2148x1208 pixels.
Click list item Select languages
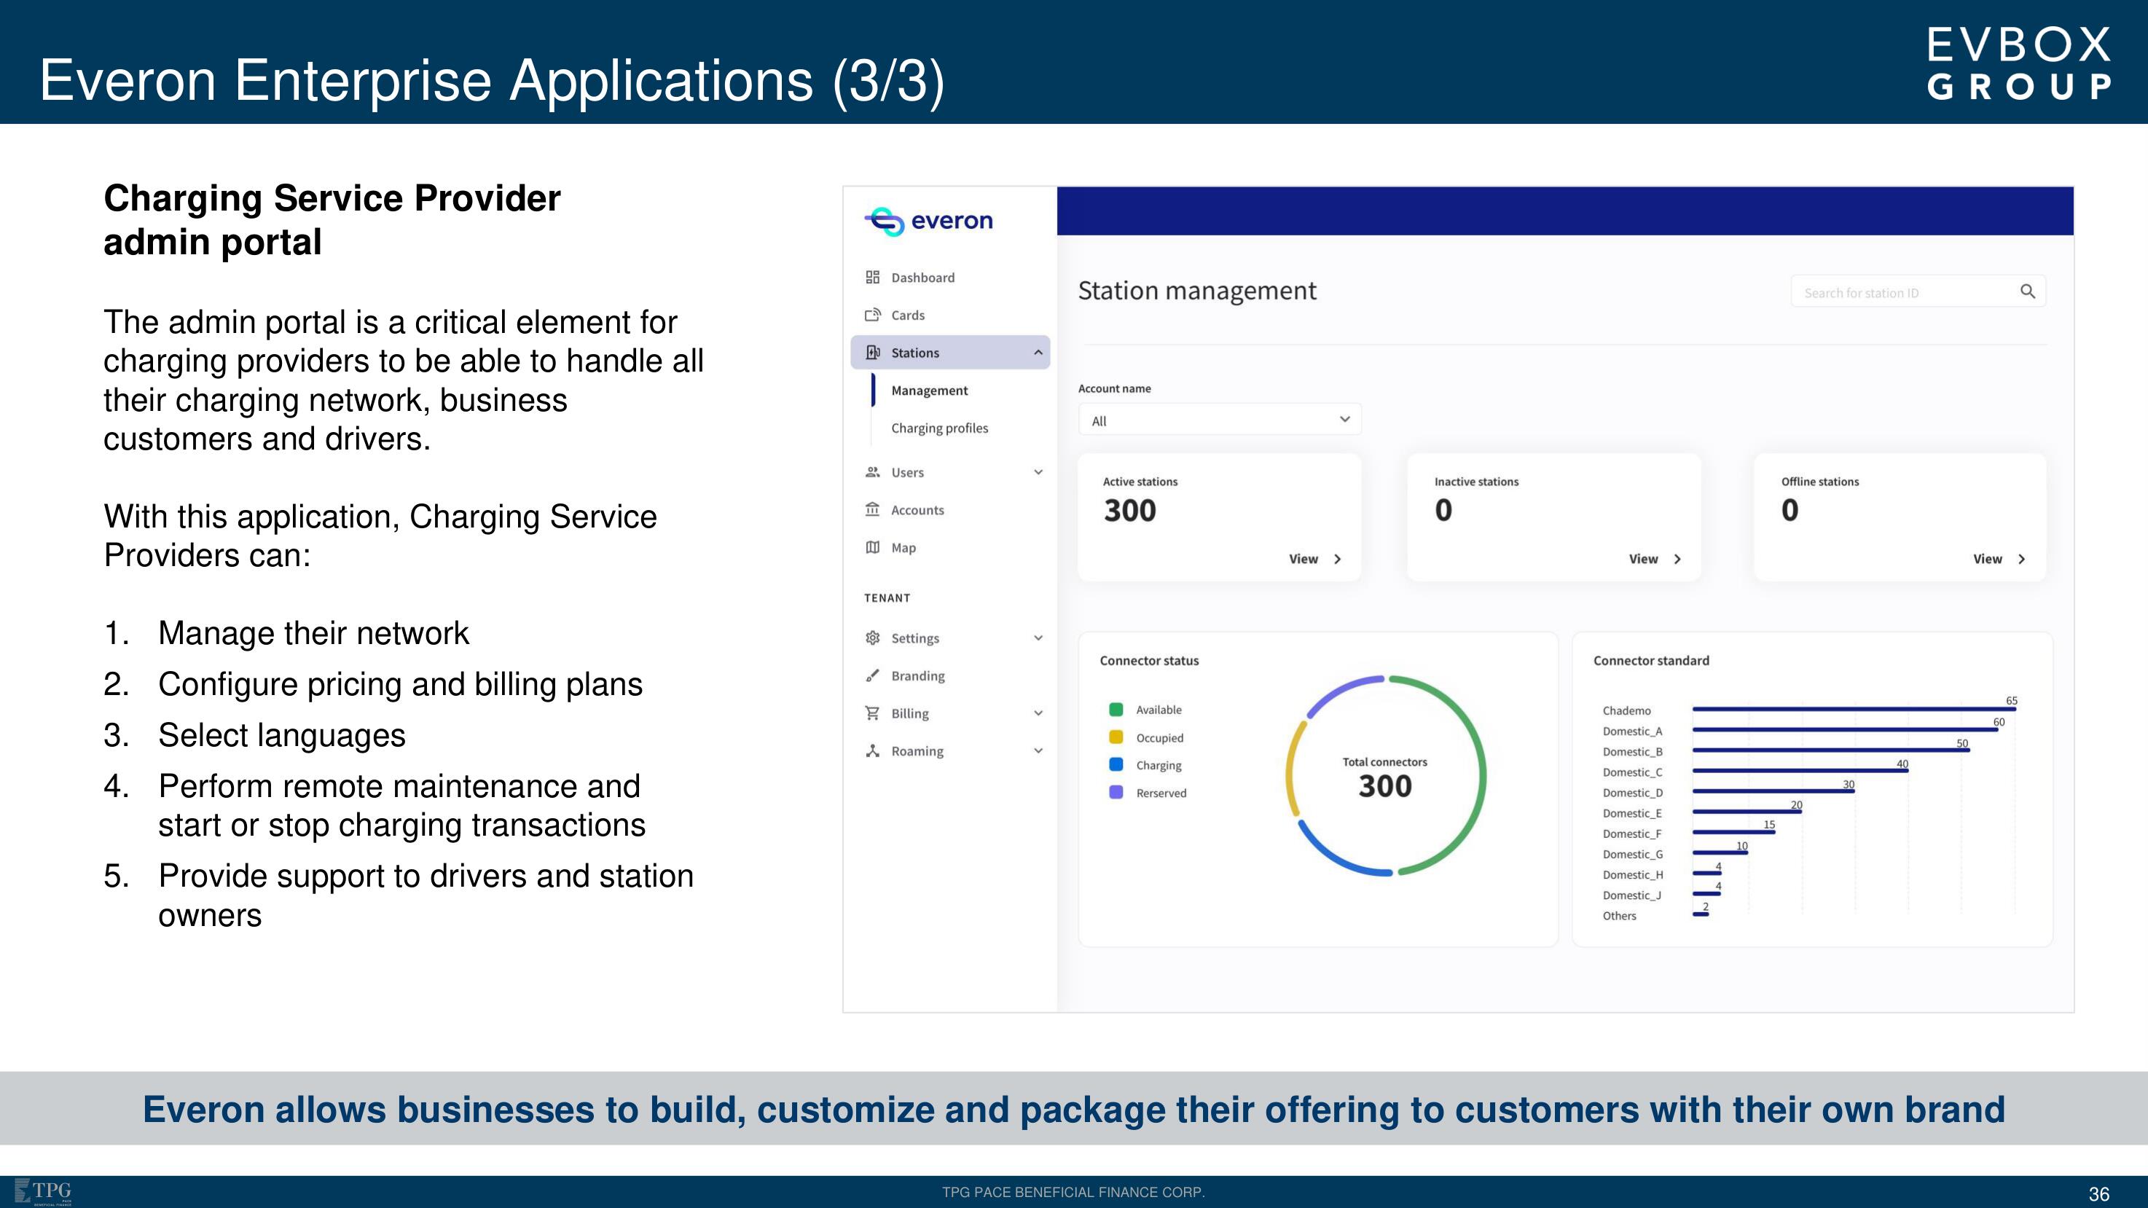(282, 735)
